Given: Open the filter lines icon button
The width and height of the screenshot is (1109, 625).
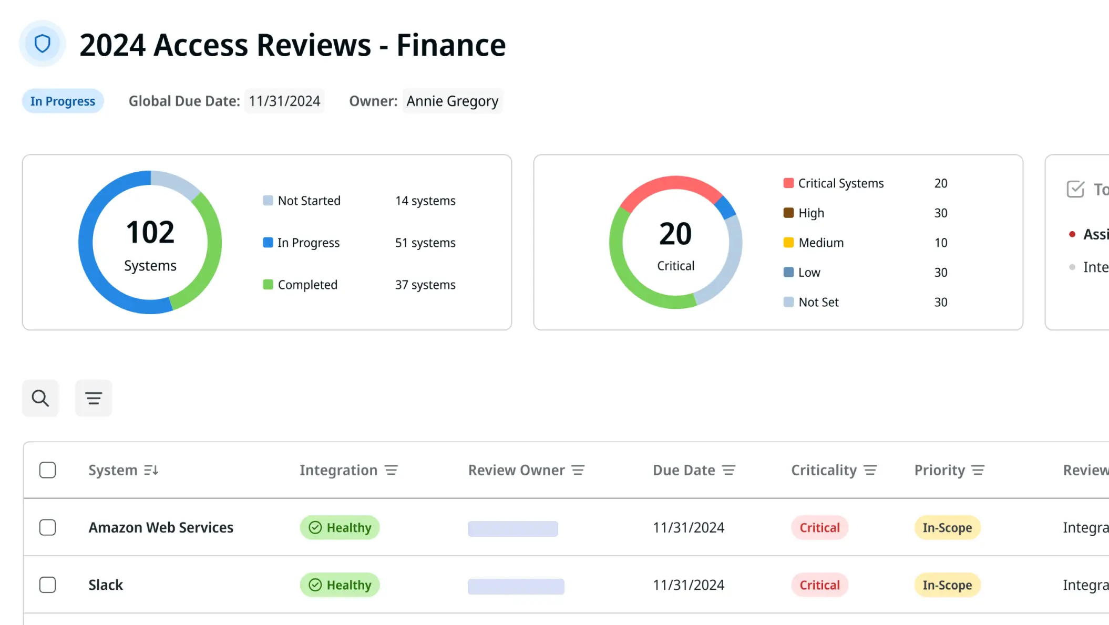Looking at the screenshot, I should coord(94,398).
